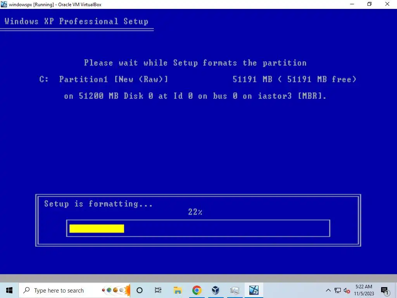The height and width of the screenshot is (298, 397).
Task: Click the search highlights planets image
Action: (x=116, y=290)
